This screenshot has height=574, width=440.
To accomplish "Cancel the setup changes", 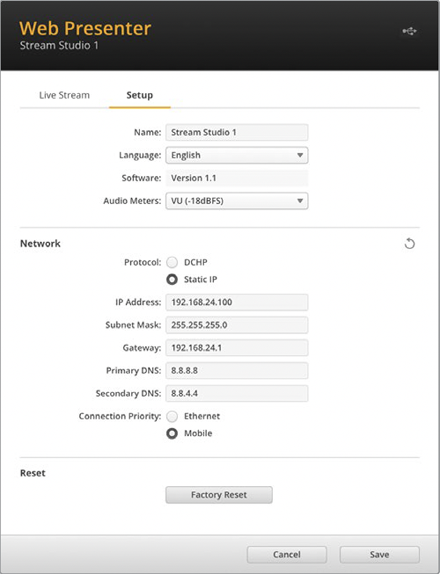I will pos(287,554).
